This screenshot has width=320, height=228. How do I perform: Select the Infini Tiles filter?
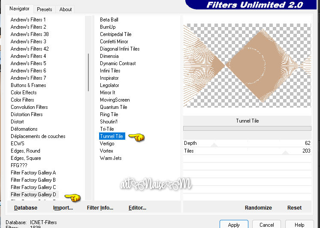pyautogui.click(x=110, y=71)
